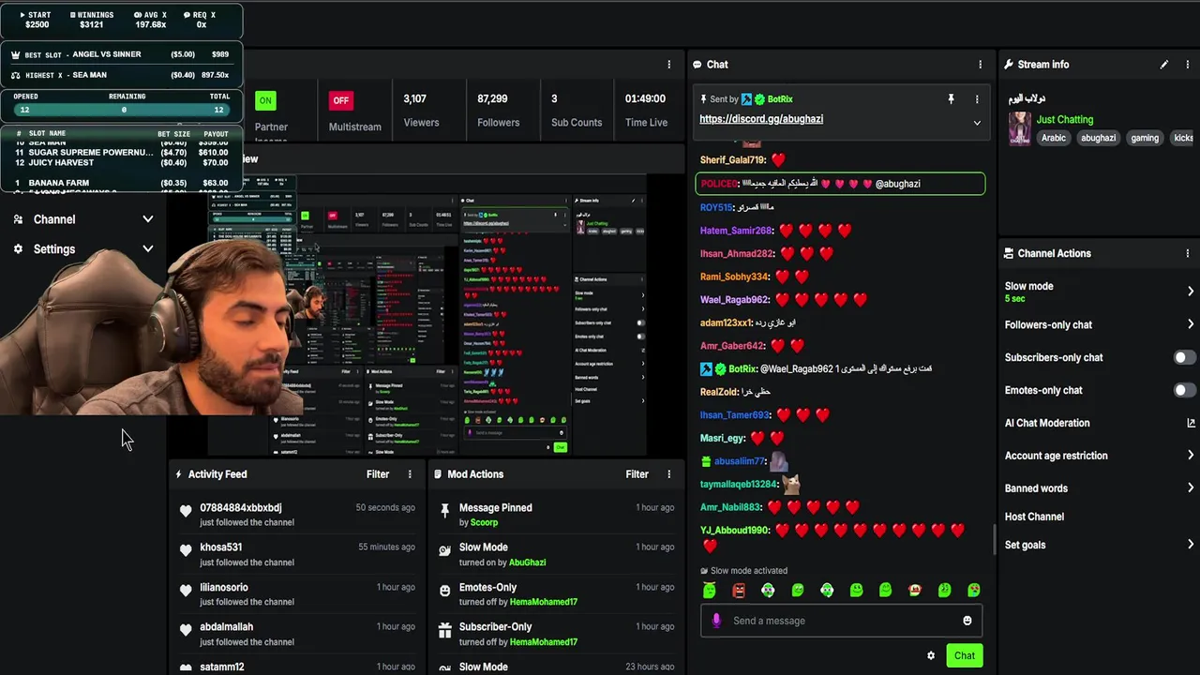Click the Just Chatting category link
1200x675 pixels.
[1065, 119]
